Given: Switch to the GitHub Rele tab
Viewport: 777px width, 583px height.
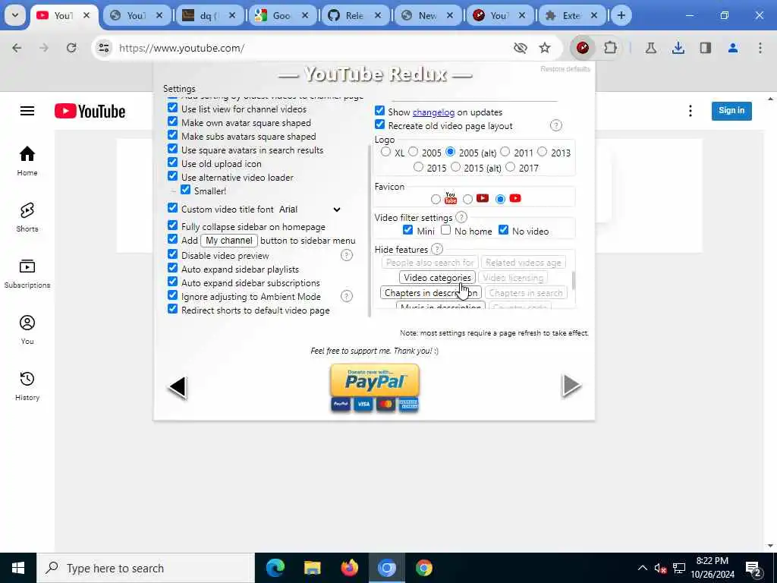Looking at the screenshot, I should point(354,15).
